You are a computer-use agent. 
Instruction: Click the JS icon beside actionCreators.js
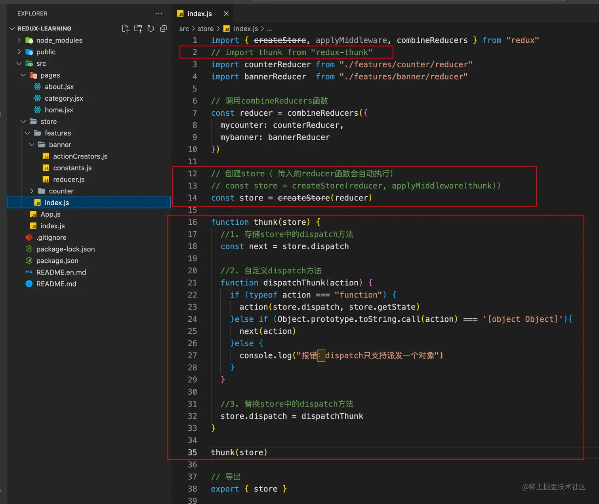pyautogui.click(x=46, y=157)
